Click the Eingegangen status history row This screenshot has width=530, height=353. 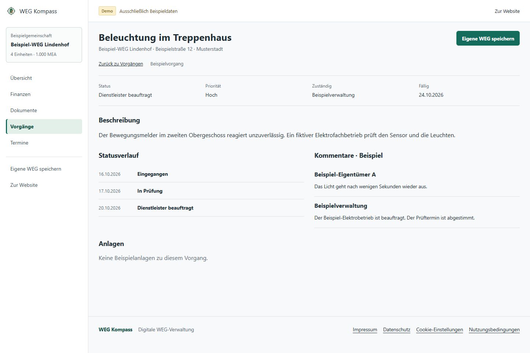201,174
